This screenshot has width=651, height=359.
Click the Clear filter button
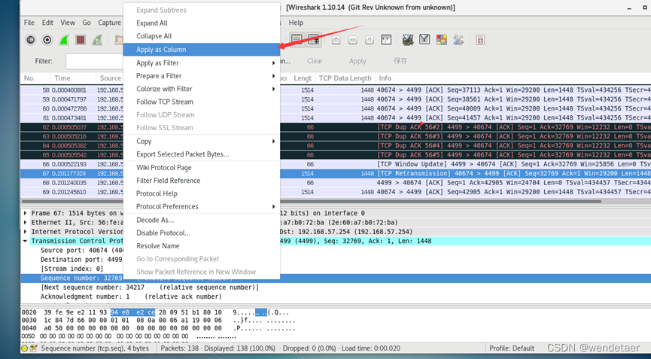tap(315, 61)
